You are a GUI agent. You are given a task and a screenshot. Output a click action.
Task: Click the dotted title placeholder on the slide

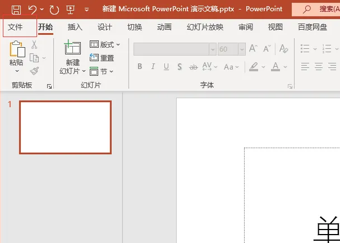(292, 195)
